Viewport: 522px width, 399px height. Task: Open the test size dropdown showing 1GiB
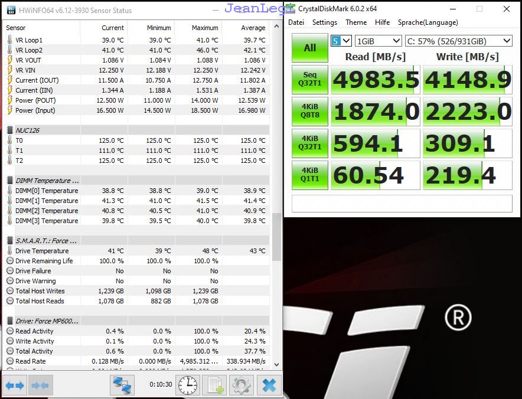[378, 41]
